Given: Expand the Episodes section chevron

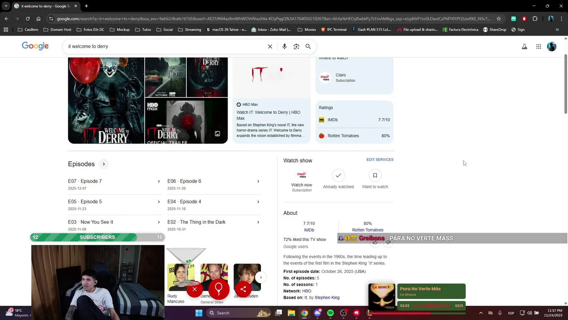Looking at the screenshot, I should [x=104, y=164].
